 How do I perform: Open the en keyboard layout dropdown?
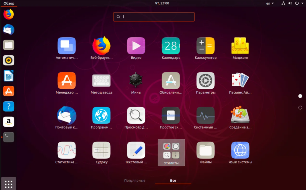[x=270, y=3]
